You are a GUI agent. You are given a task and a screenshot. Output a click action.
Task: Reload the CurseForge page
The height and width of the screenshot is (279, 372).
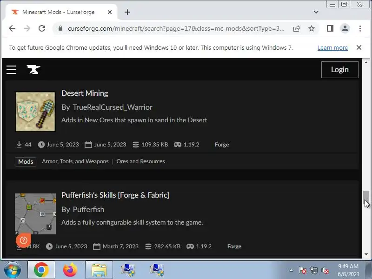click(42, 28)
